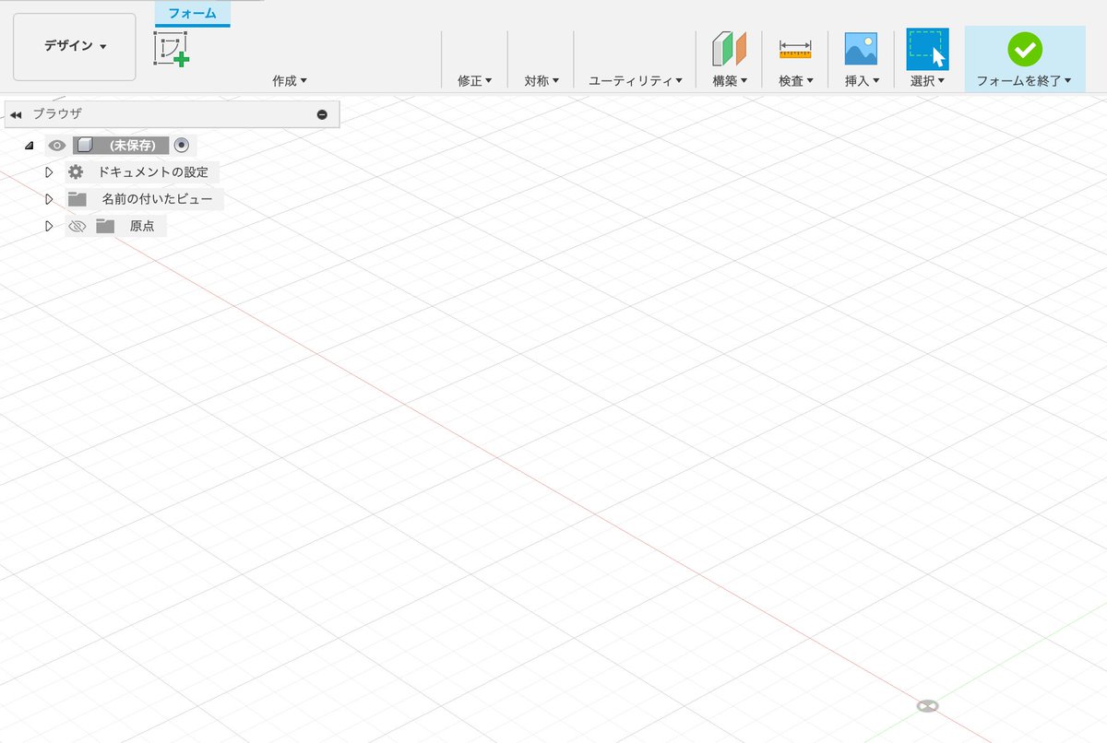Collapse the root component tree triangle

[x=29, y=145]
